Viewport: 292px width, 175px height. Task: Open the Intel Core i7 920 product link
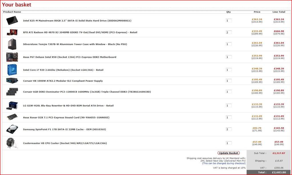63,70
